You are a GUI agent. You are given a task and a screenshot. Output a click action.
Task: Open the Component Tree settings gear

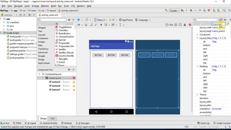click(x=69, y=70)
